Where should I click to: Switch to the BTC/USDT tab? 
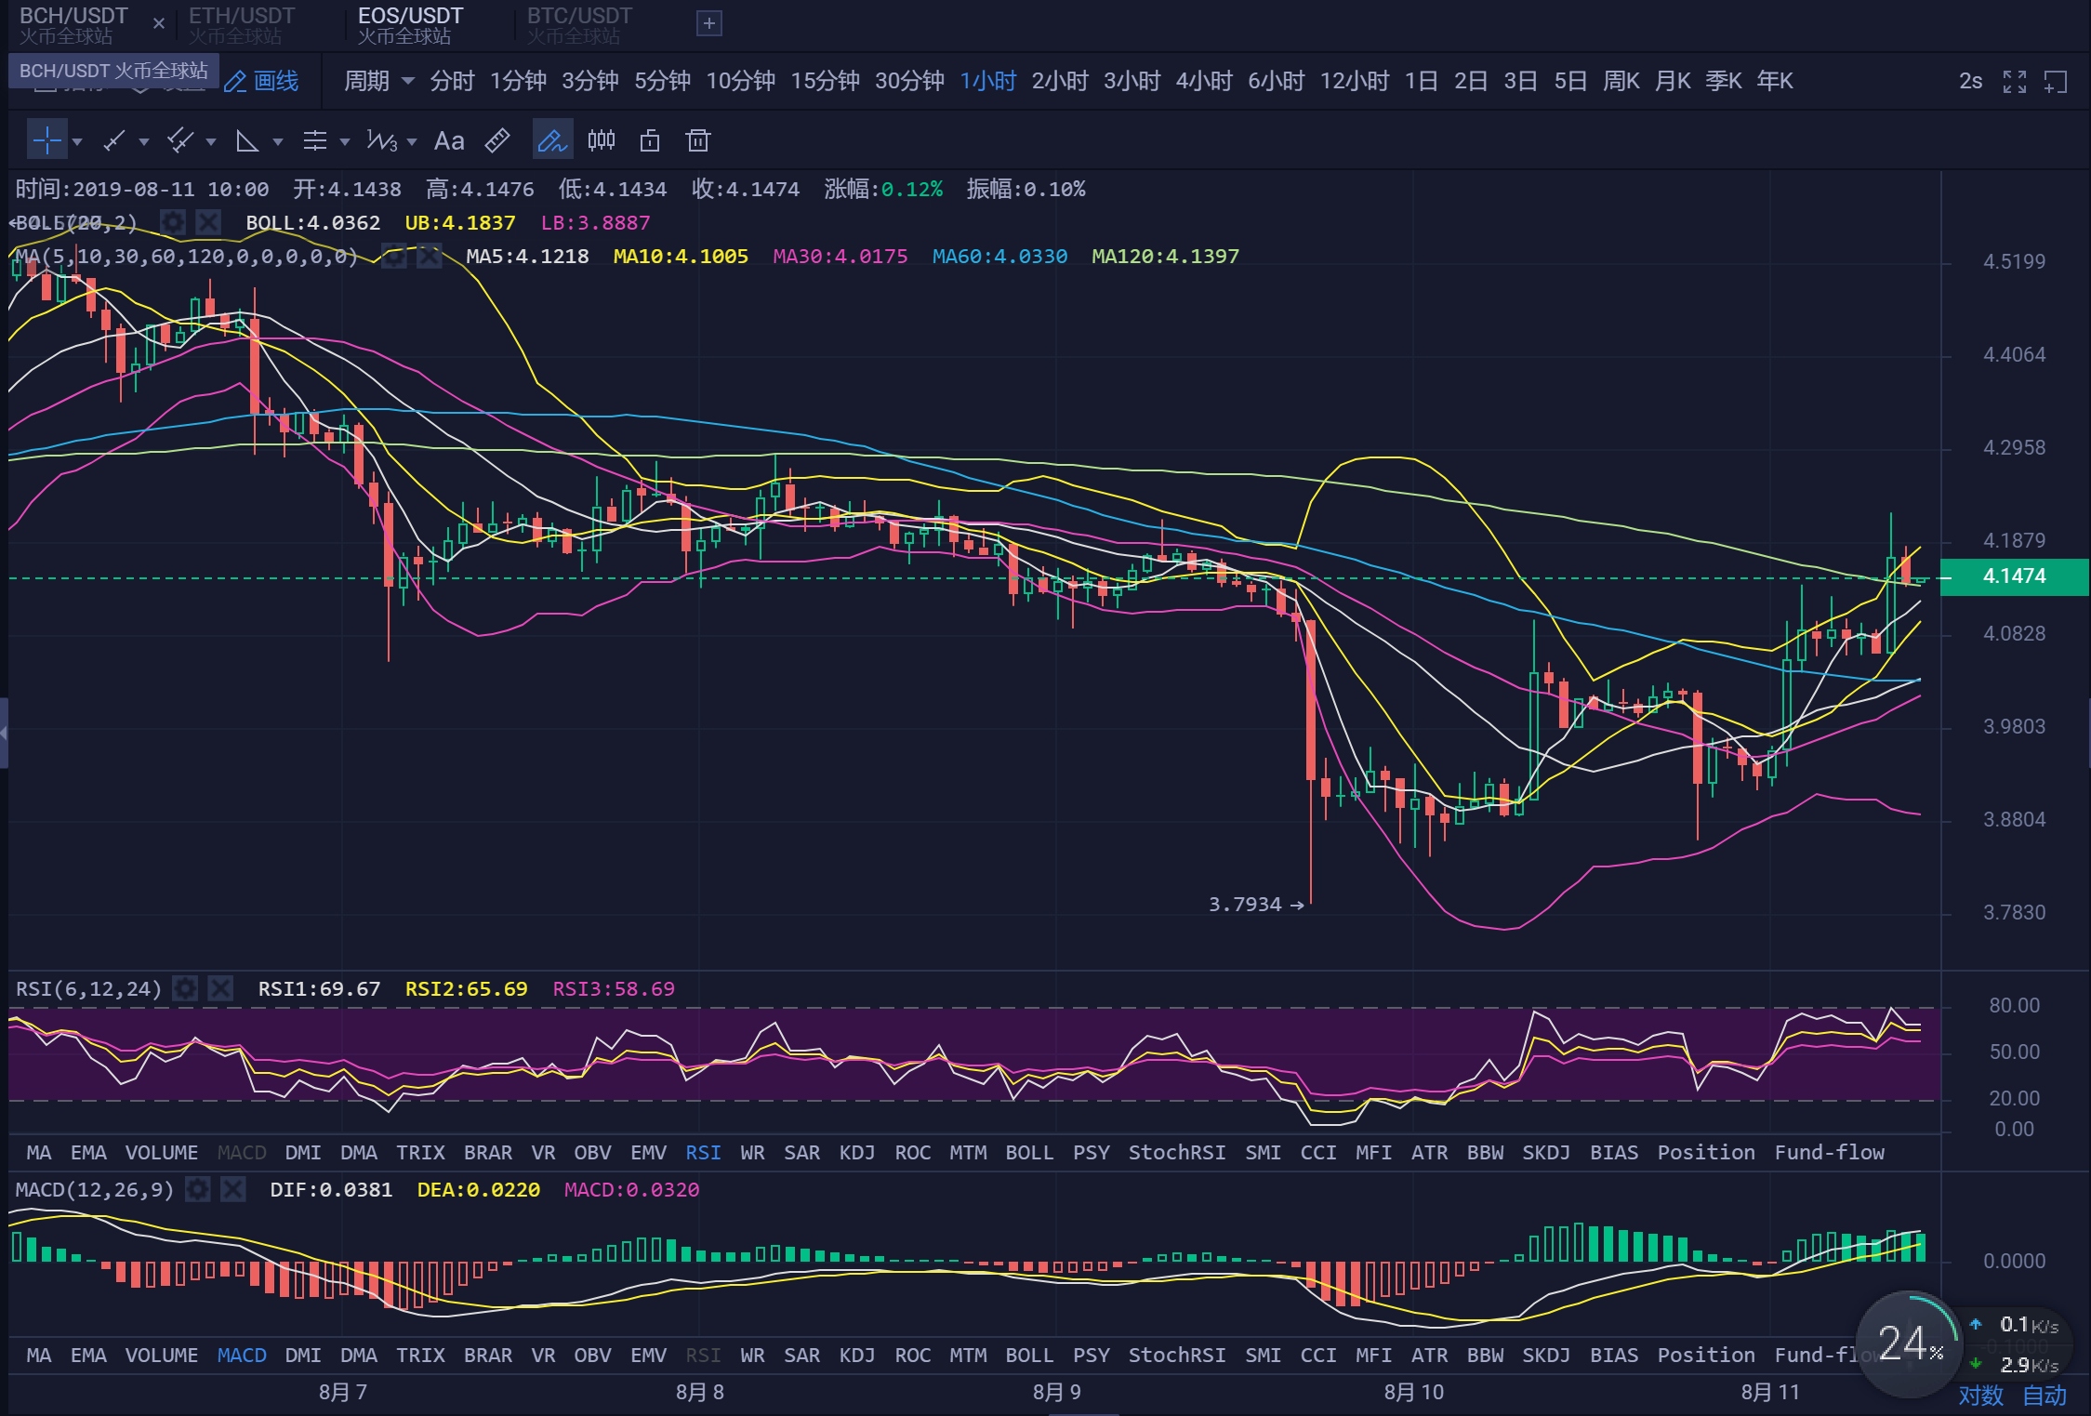tap(579, 25)
